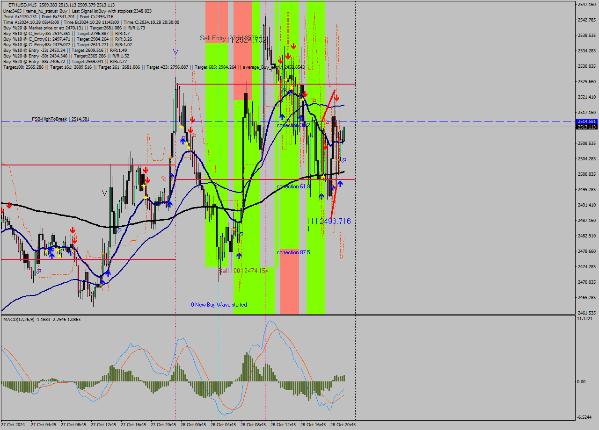Click the 'Buy %10 @ C_Entry88: 2479.077' line
The width and height of the screenshot is (599, 430).
[x=67, y=44]
